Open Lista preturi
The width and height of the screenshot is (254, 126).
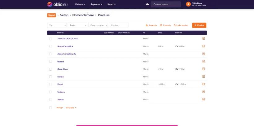click(x=181, y=25)
